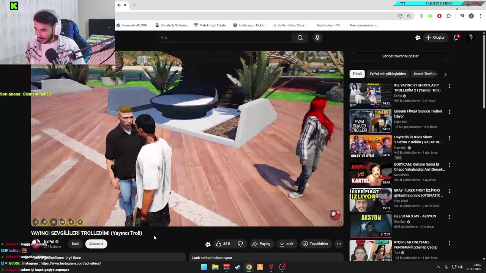This screenshot has width=486, height=273.
Task: Open File Explorer from the taskbar
Action: (x=215, y=267)
